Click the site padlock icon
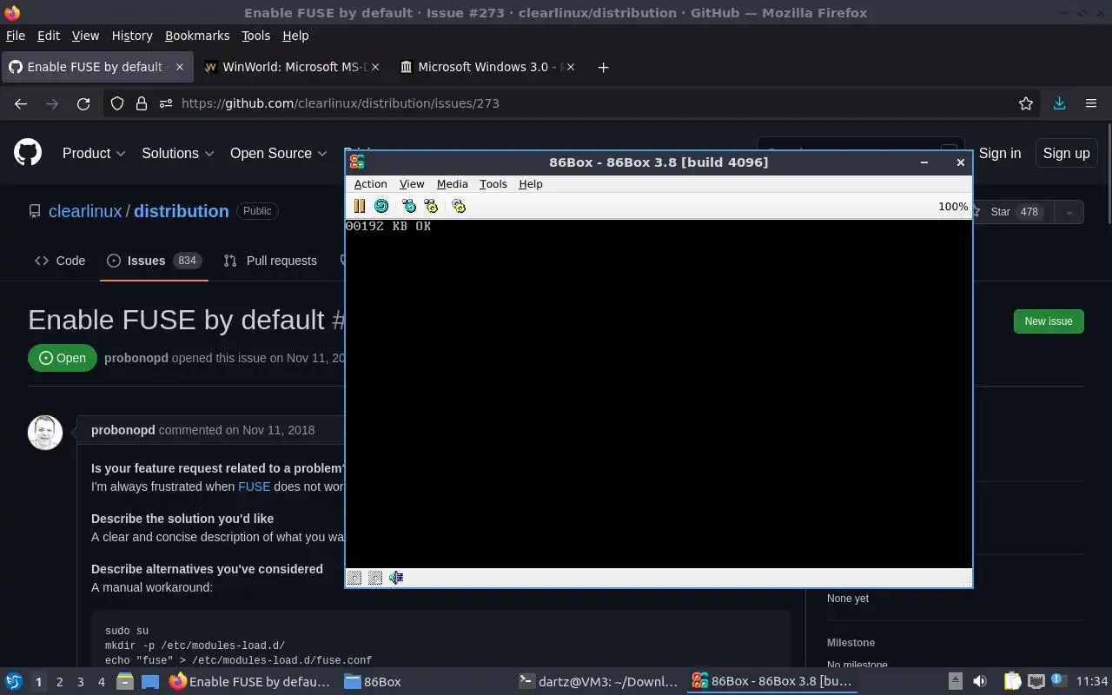Viewport: 1112px width, 695px height. click(142, 103)
